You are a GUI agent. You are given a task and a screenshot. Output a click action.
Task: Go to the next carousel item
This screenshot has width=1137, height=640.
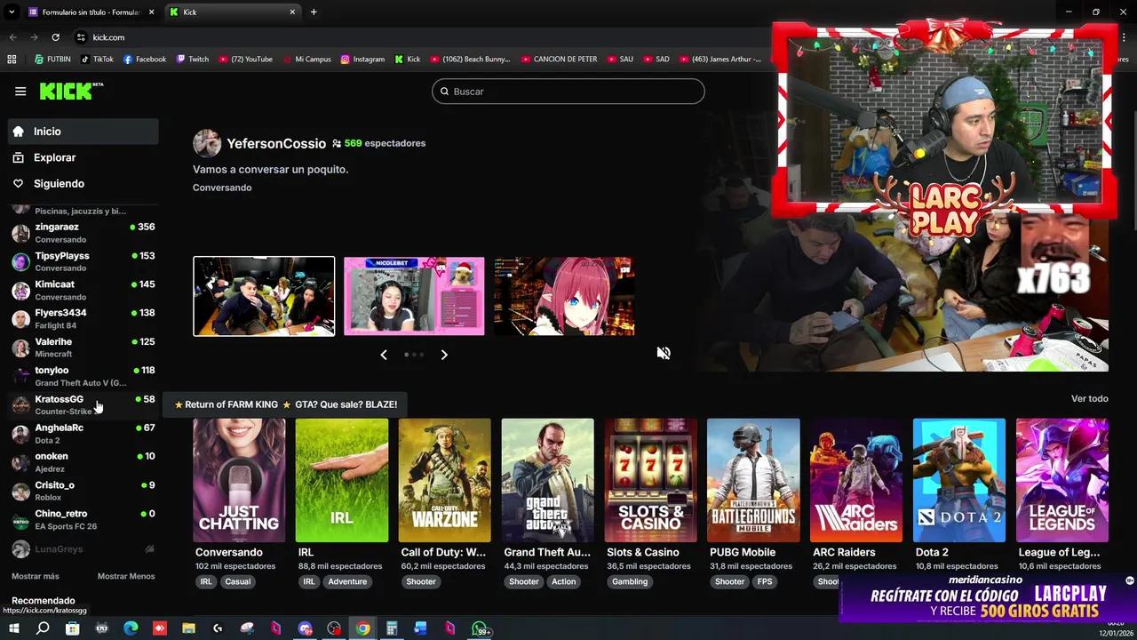click(x=444, y=355)
